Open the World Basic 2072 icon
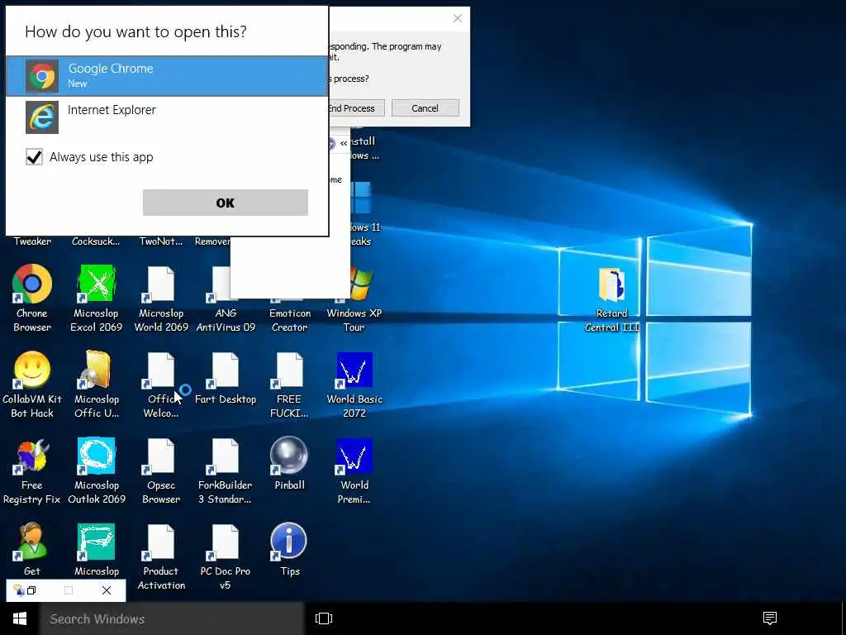This screenshot has width=846, height=635. pos(354,384)
